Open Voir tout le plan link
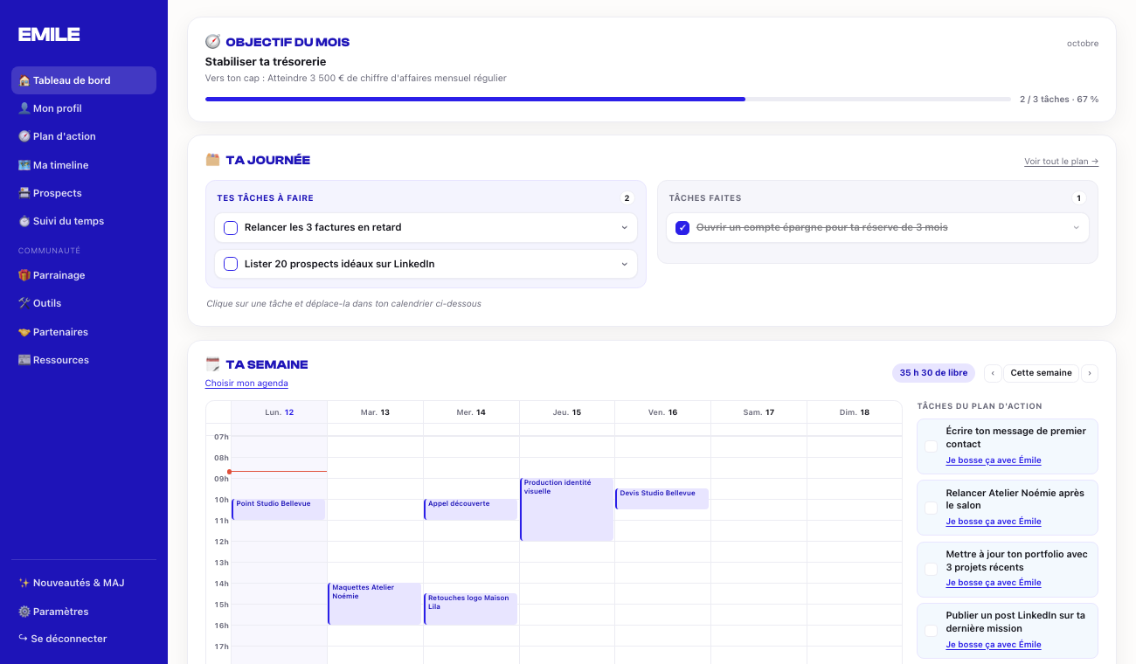This screenshot has height=664, width=1136. (x=1061, y=162)
